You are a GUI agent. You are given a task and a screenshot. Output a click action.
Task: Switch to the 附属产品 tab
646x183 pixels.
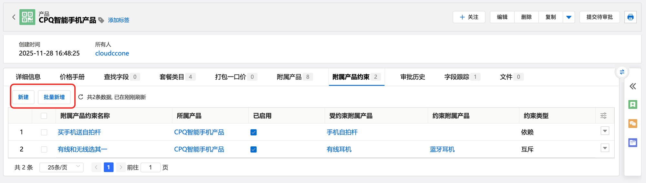(289, 77)
